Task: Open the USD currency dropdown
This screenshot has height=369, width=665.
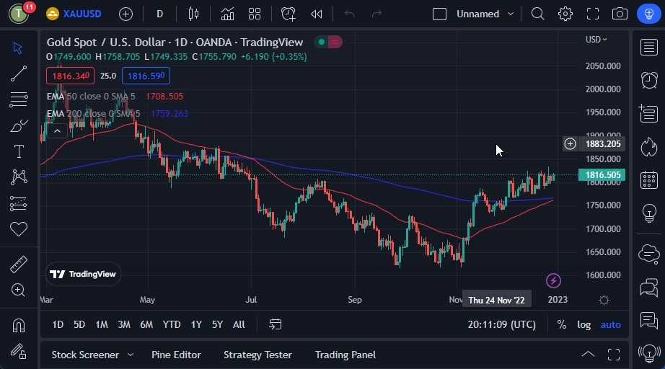Action: pyautogui.click(x=596, y=39)
